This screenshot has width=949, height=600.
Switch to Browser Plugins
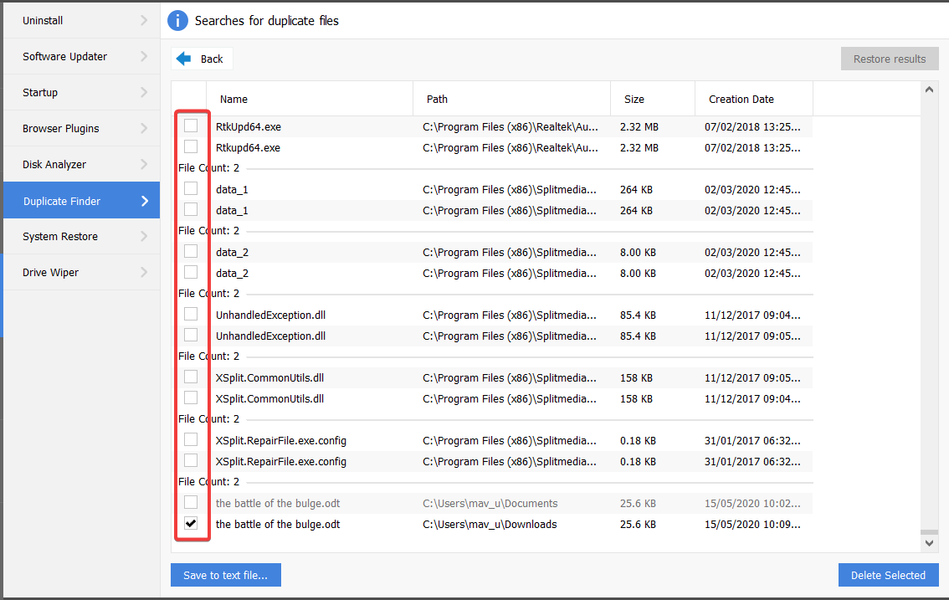(82, 128)
